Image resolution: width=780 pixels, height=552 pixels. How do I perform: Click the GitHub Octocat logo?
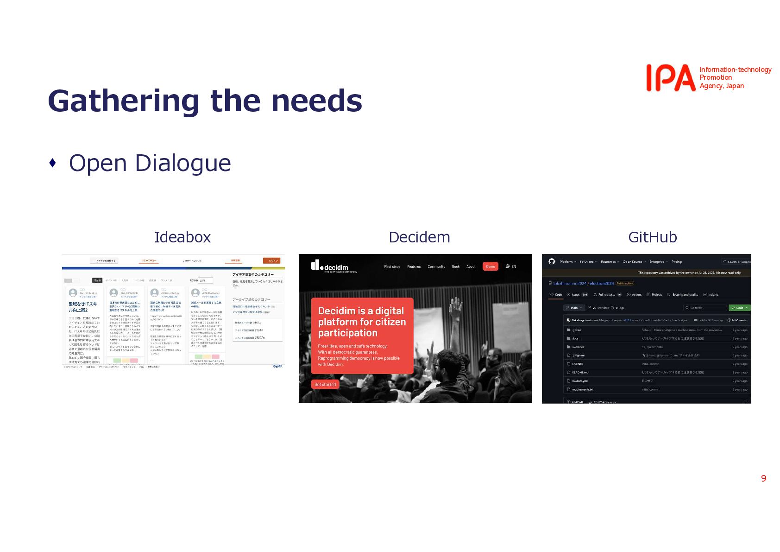[x=552, y=261]
